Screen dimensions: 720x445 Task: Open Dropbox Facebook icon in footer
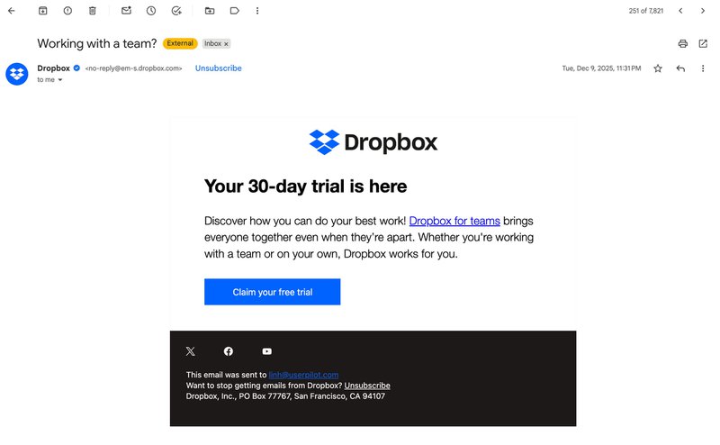click(x=229, y=351)
